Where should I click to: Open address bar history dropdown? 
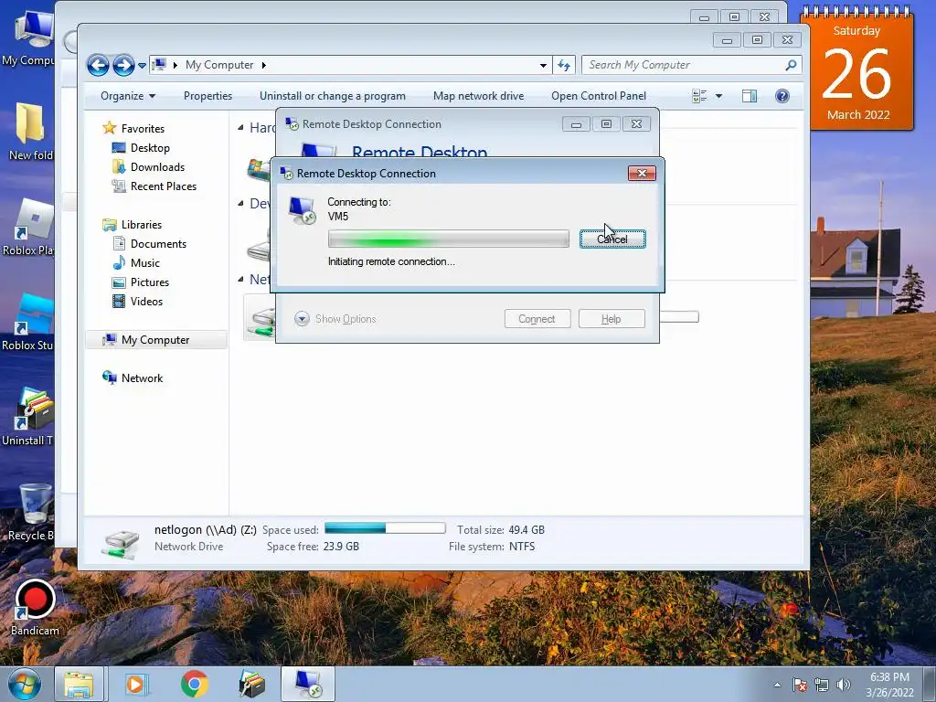[x=543, y=65]
